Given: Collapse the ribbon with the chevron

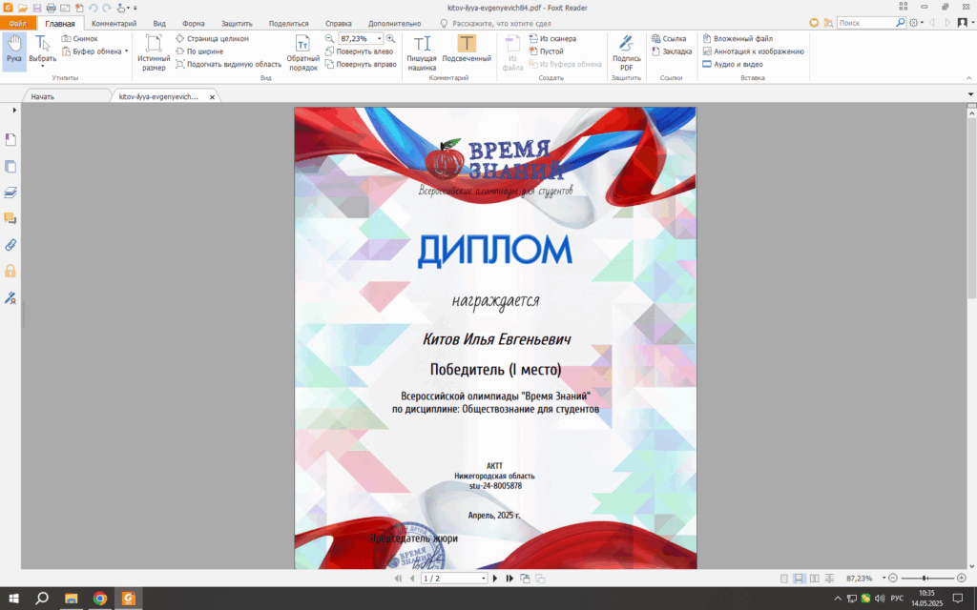Looking at the screenshot, I should (x=969, y=78).
